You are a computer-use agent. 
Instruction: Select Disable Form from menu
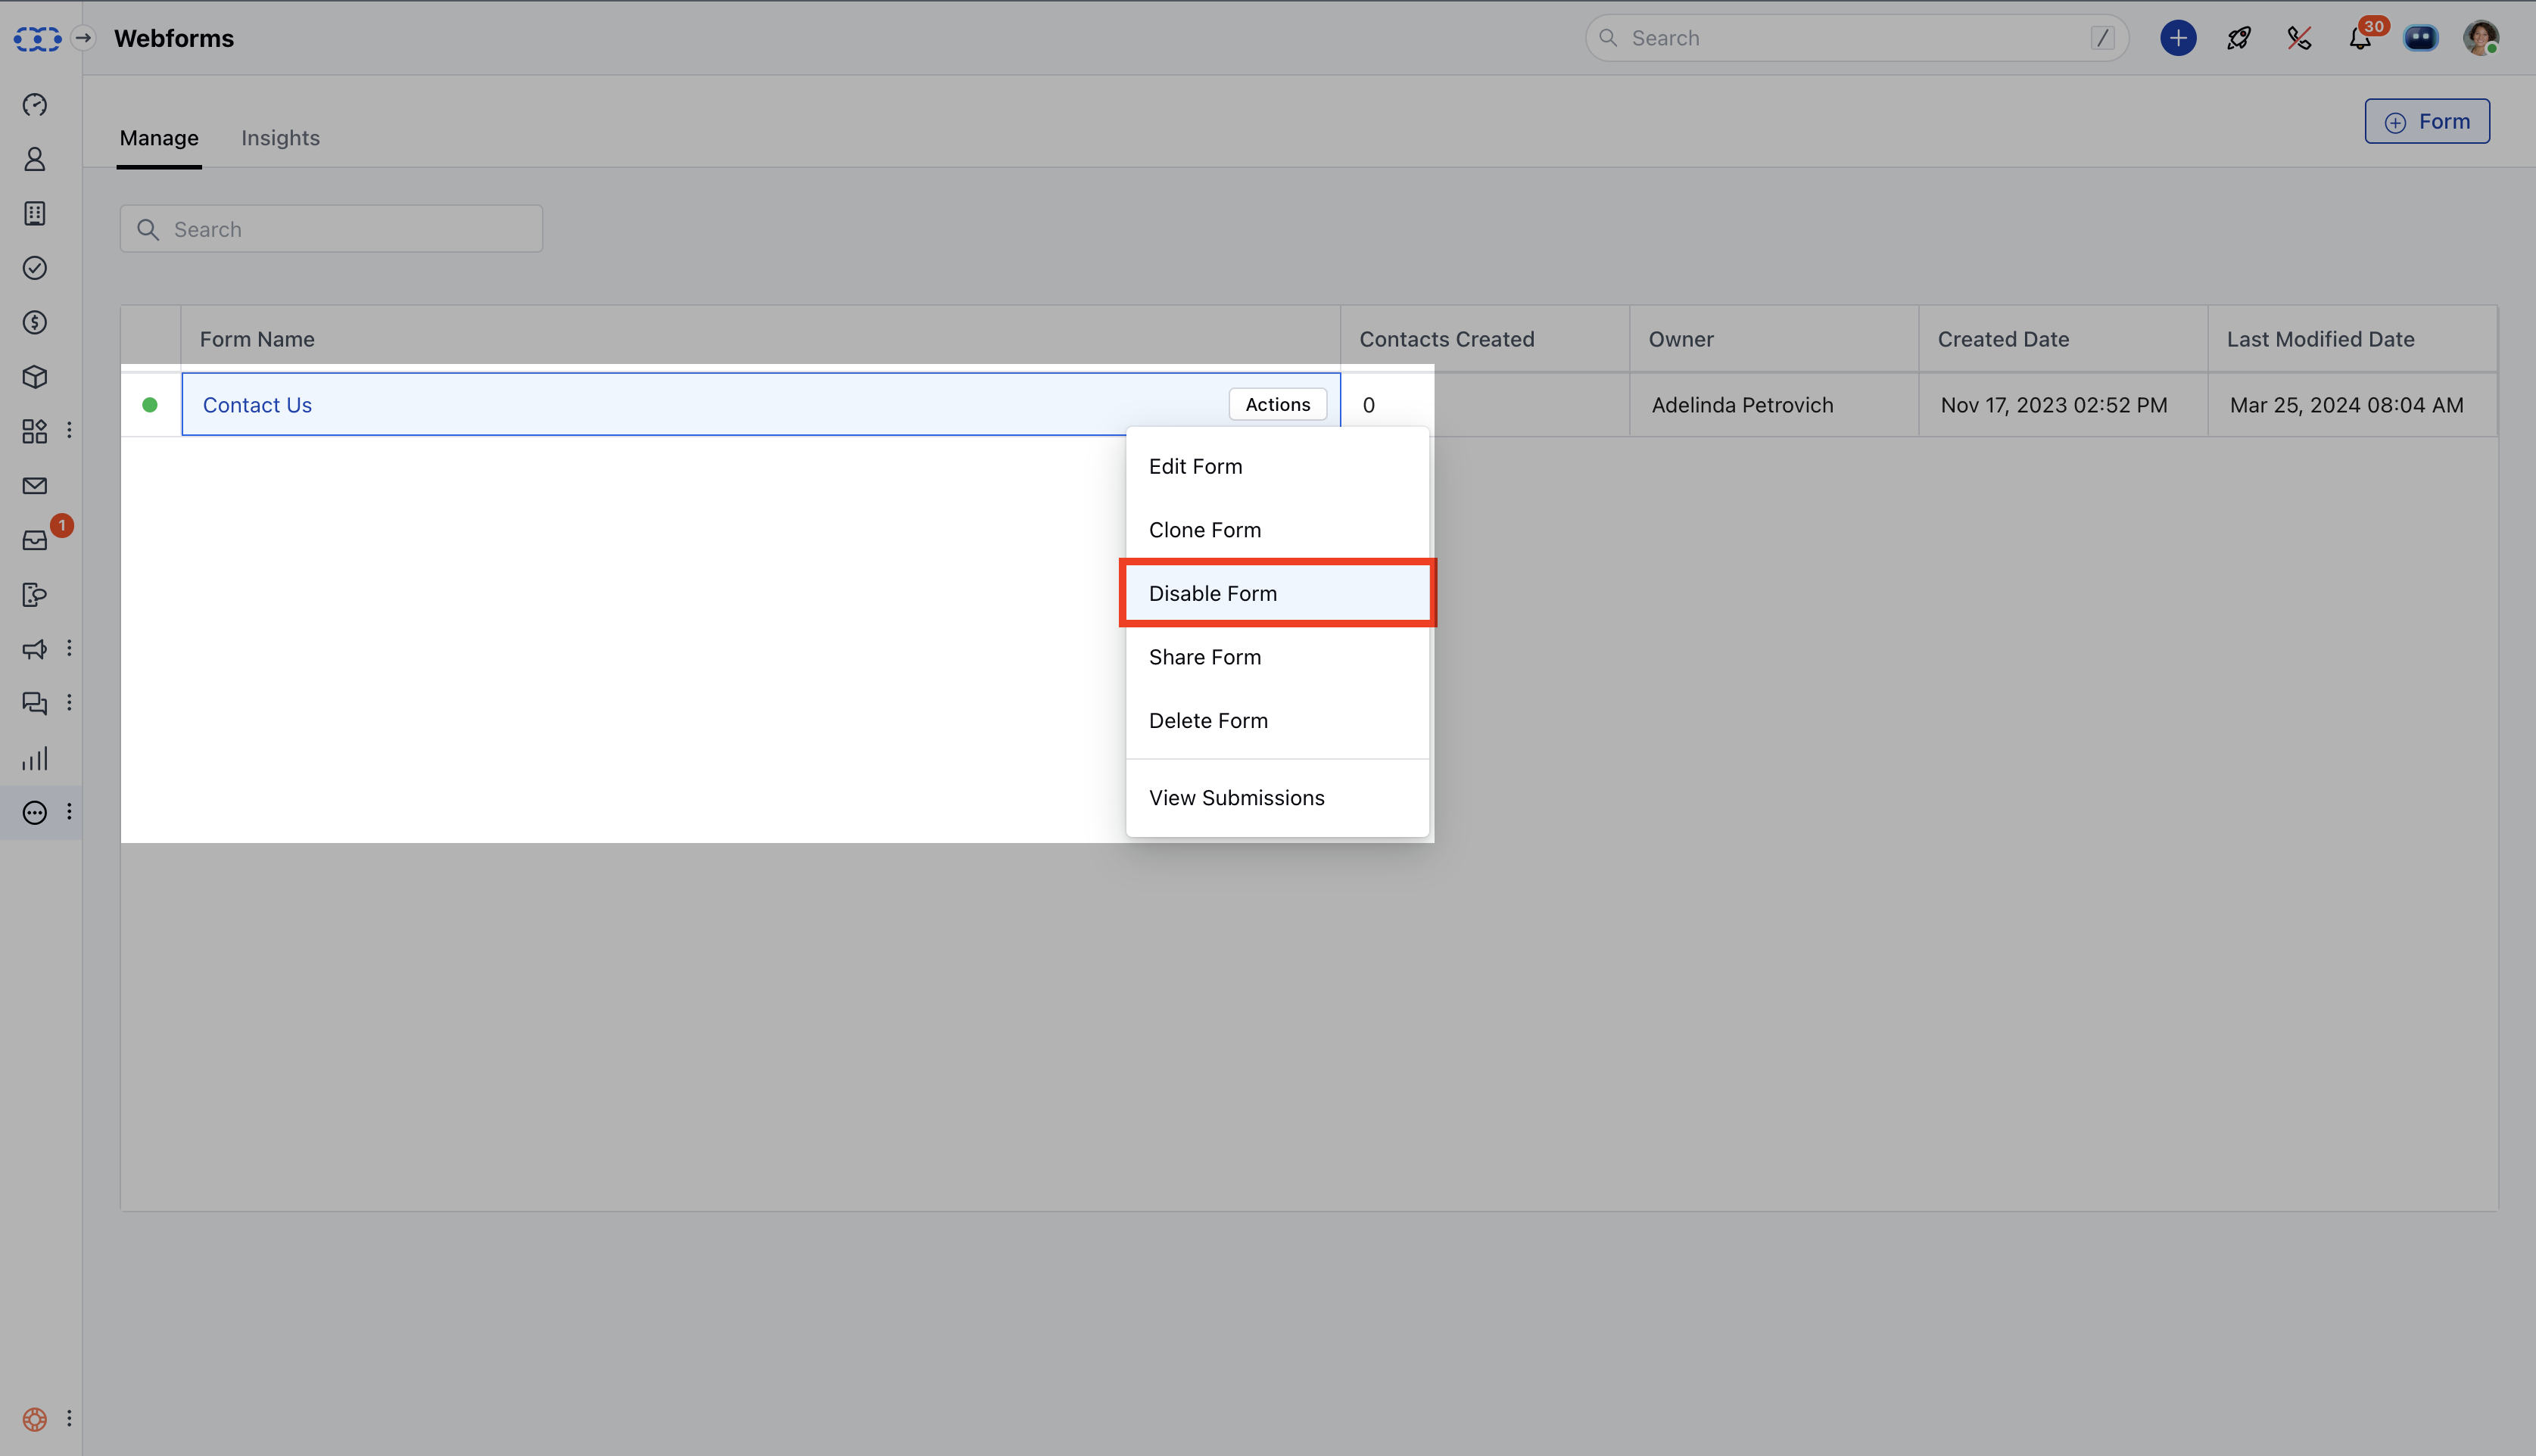(x=1277, y=593)
